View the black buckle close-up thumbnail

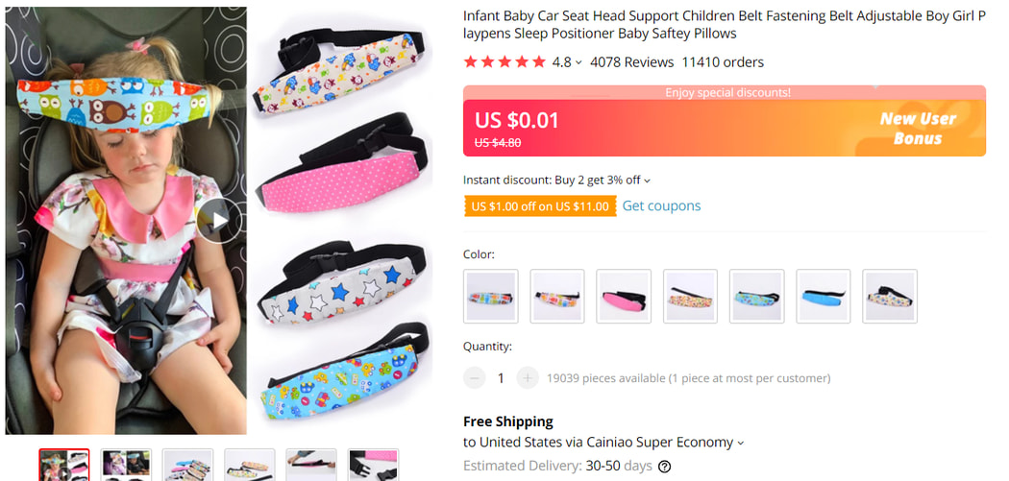[373, 465]
